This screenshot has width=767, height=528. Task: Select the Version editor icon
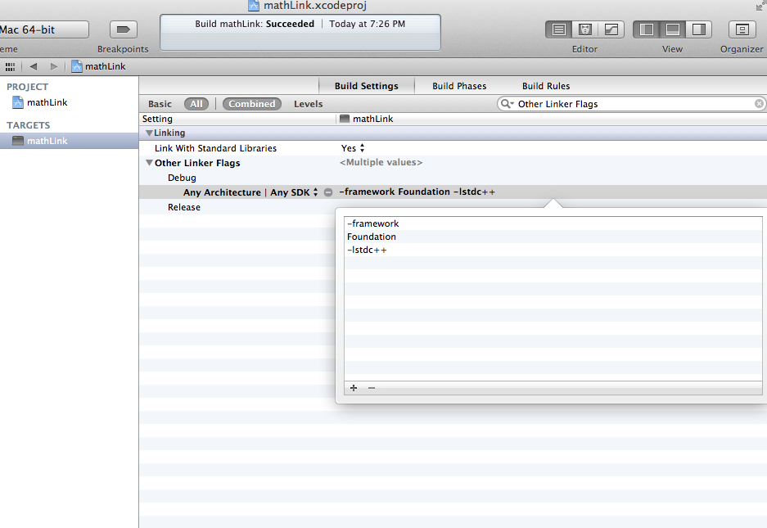[x=611, y=29]
